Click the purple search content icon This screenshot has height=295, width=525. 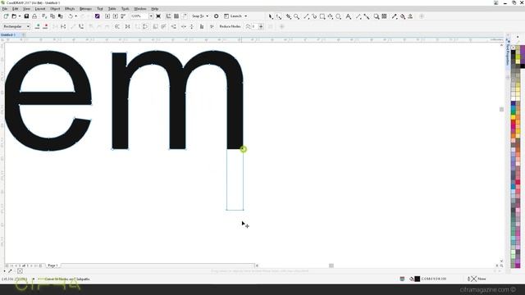click(x=97, y=16)
